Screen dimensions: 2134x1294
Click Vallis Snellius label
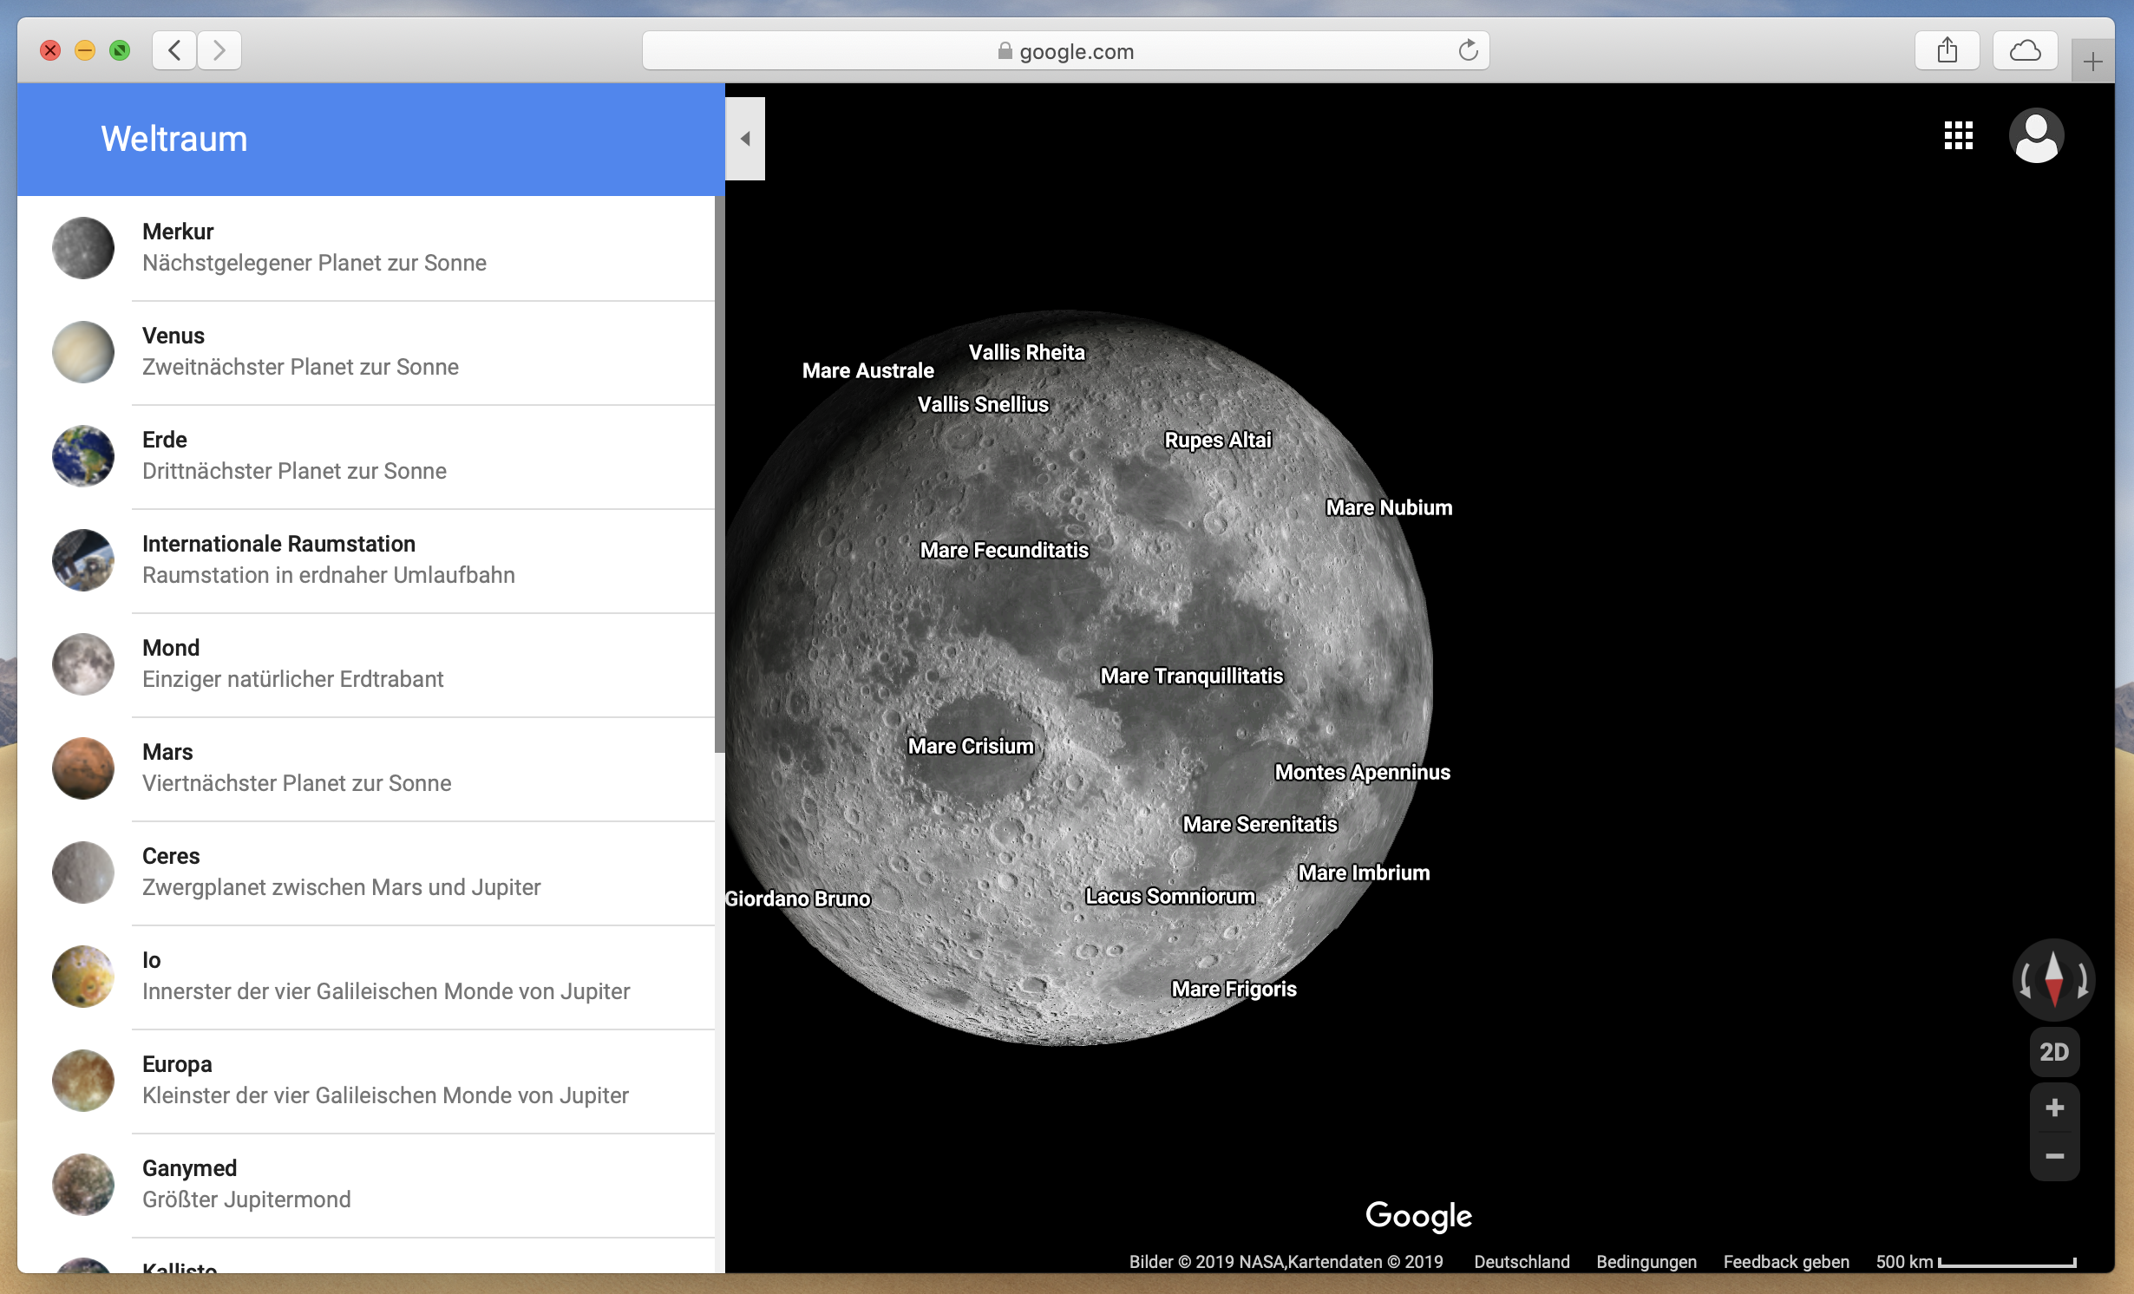[984, 404]
